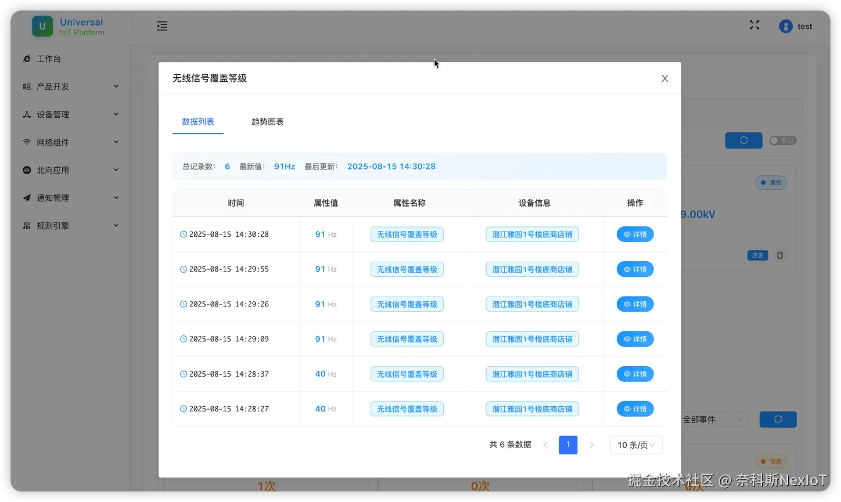841x502 pixels.
Task: Expand the 设备管理 menu chevron
Action: [116, 114]
